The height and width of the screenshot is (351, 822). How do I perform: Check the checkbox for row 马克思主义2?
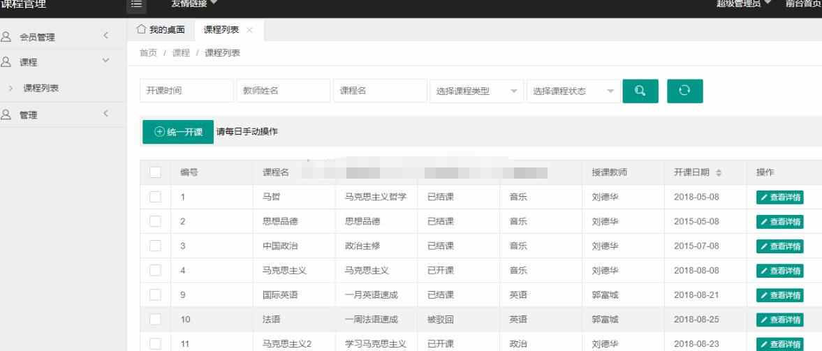pos(155,343)
